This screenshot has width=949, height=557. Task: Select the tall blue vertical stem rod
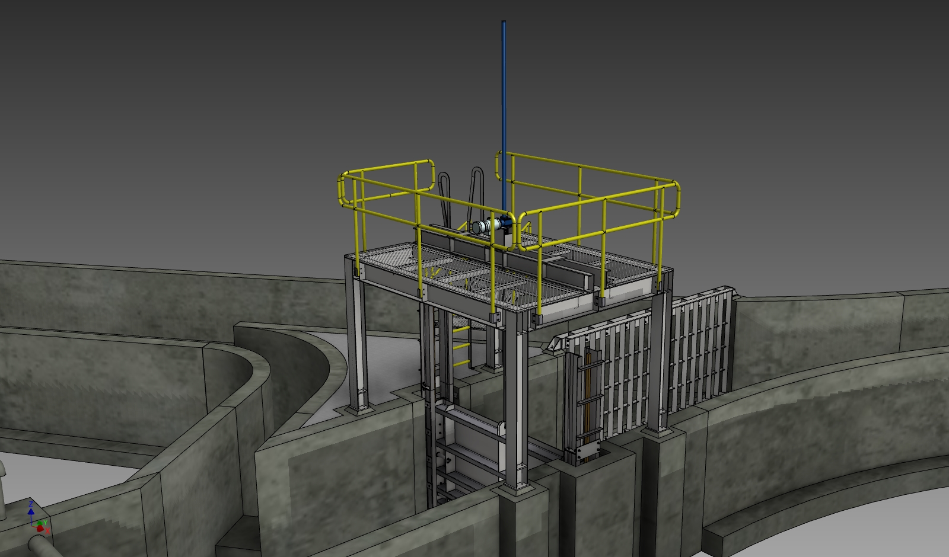(504, 117)
